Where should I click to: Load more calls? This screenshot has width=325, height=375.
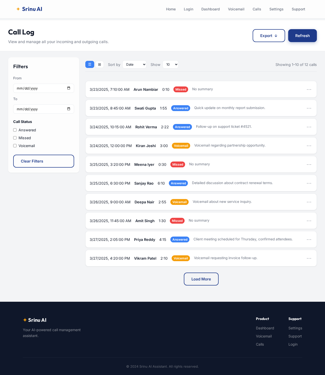click(x=201, y=279)
